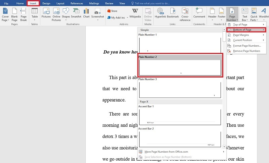Click the Wikipedia add-in icon
This screenshot has width=269, height=163.
coord(135,13)
